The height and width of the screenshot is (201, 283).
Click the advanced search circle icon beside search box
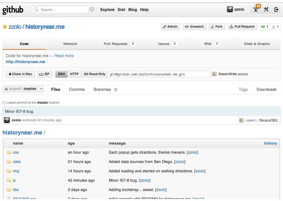(92, 9)
